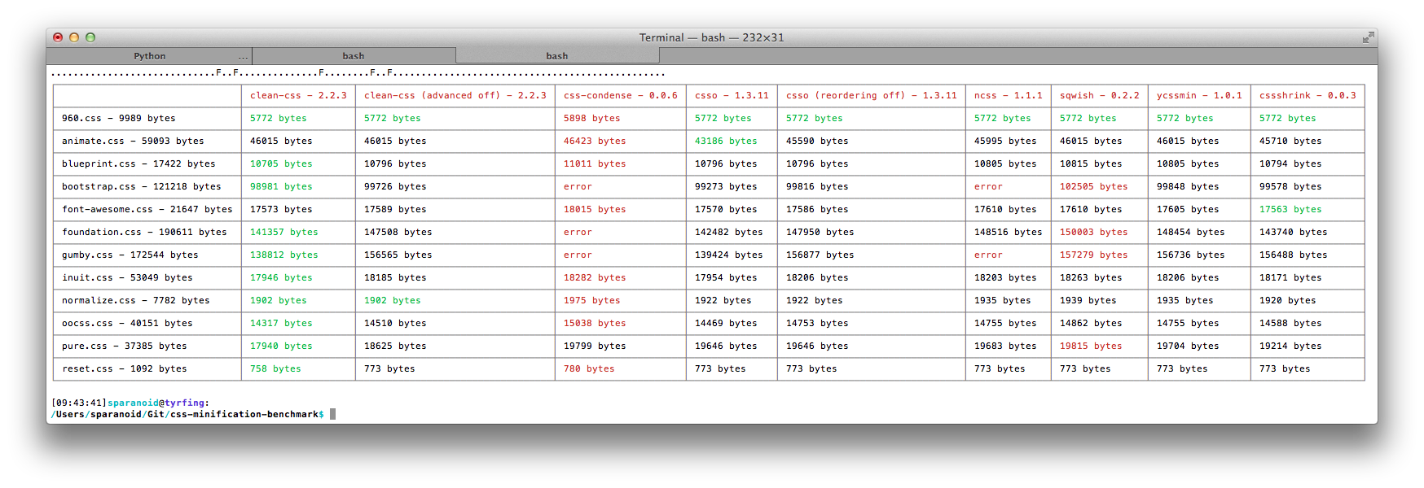Click the red '18282 bytes' inuit value
Image resolution: width=1424 pixels, height=488 pixels.
[595, 277]
